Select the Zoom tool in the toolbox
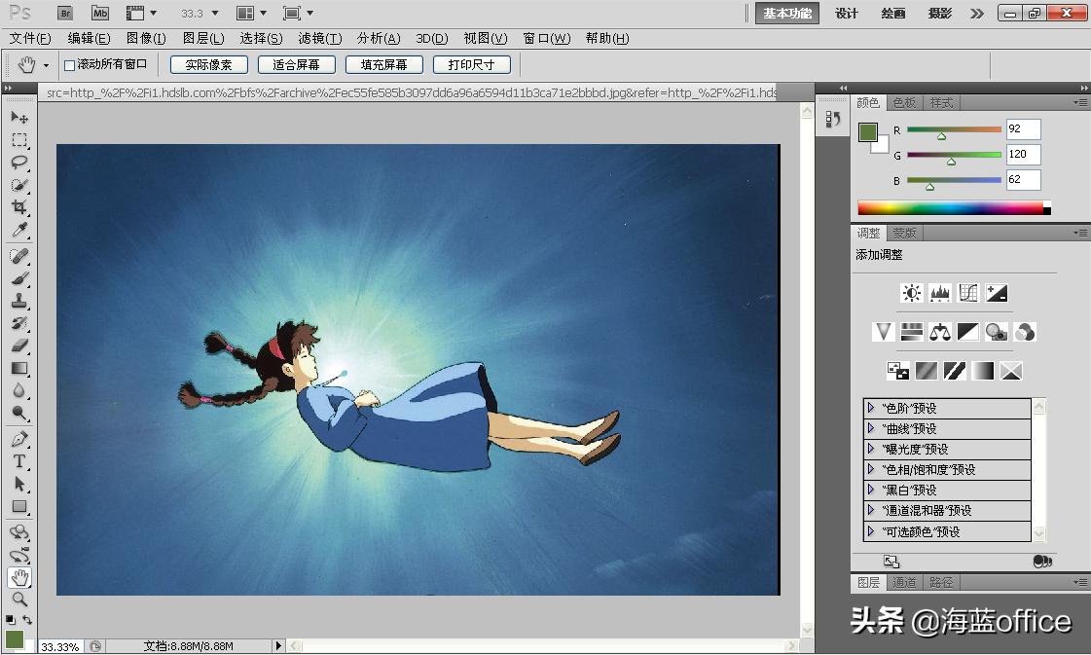Viewport: 1091px width, 655px height. pos(19,599)
